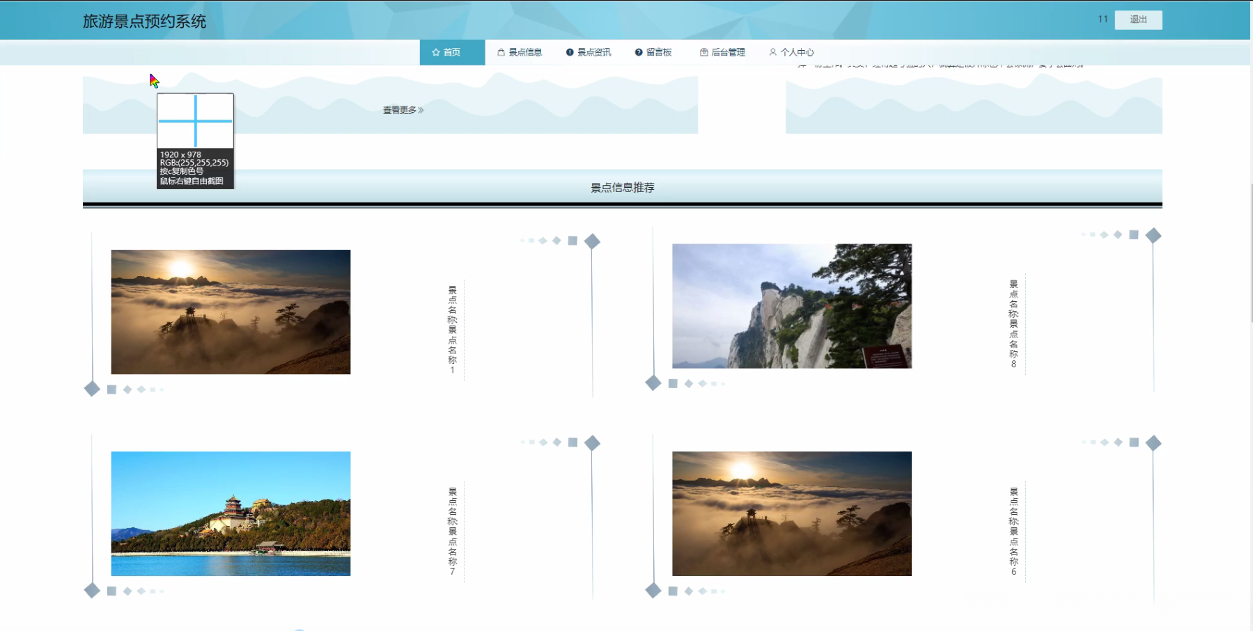Click the 旅游景点预约系统 site title

[x=145, y=22]
